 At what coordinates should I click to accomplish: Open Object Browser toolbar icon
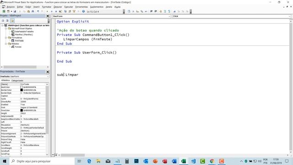74,11
